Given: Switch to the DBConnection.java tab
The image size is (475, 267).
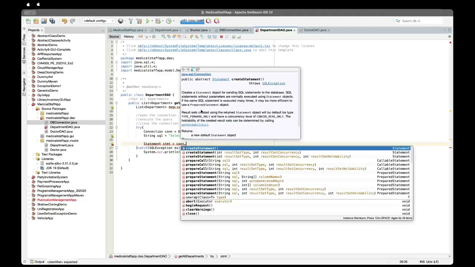Looking at the screenshot, I should point(233,30).
